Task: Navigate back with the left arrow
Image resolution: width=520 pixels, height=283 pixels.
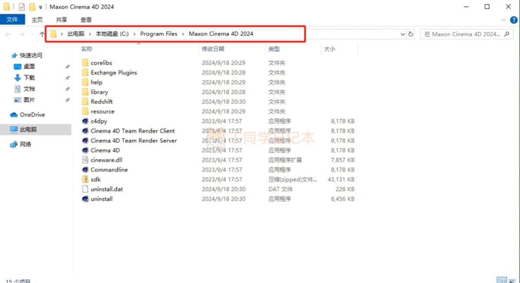Action: (x=8, y=34)
